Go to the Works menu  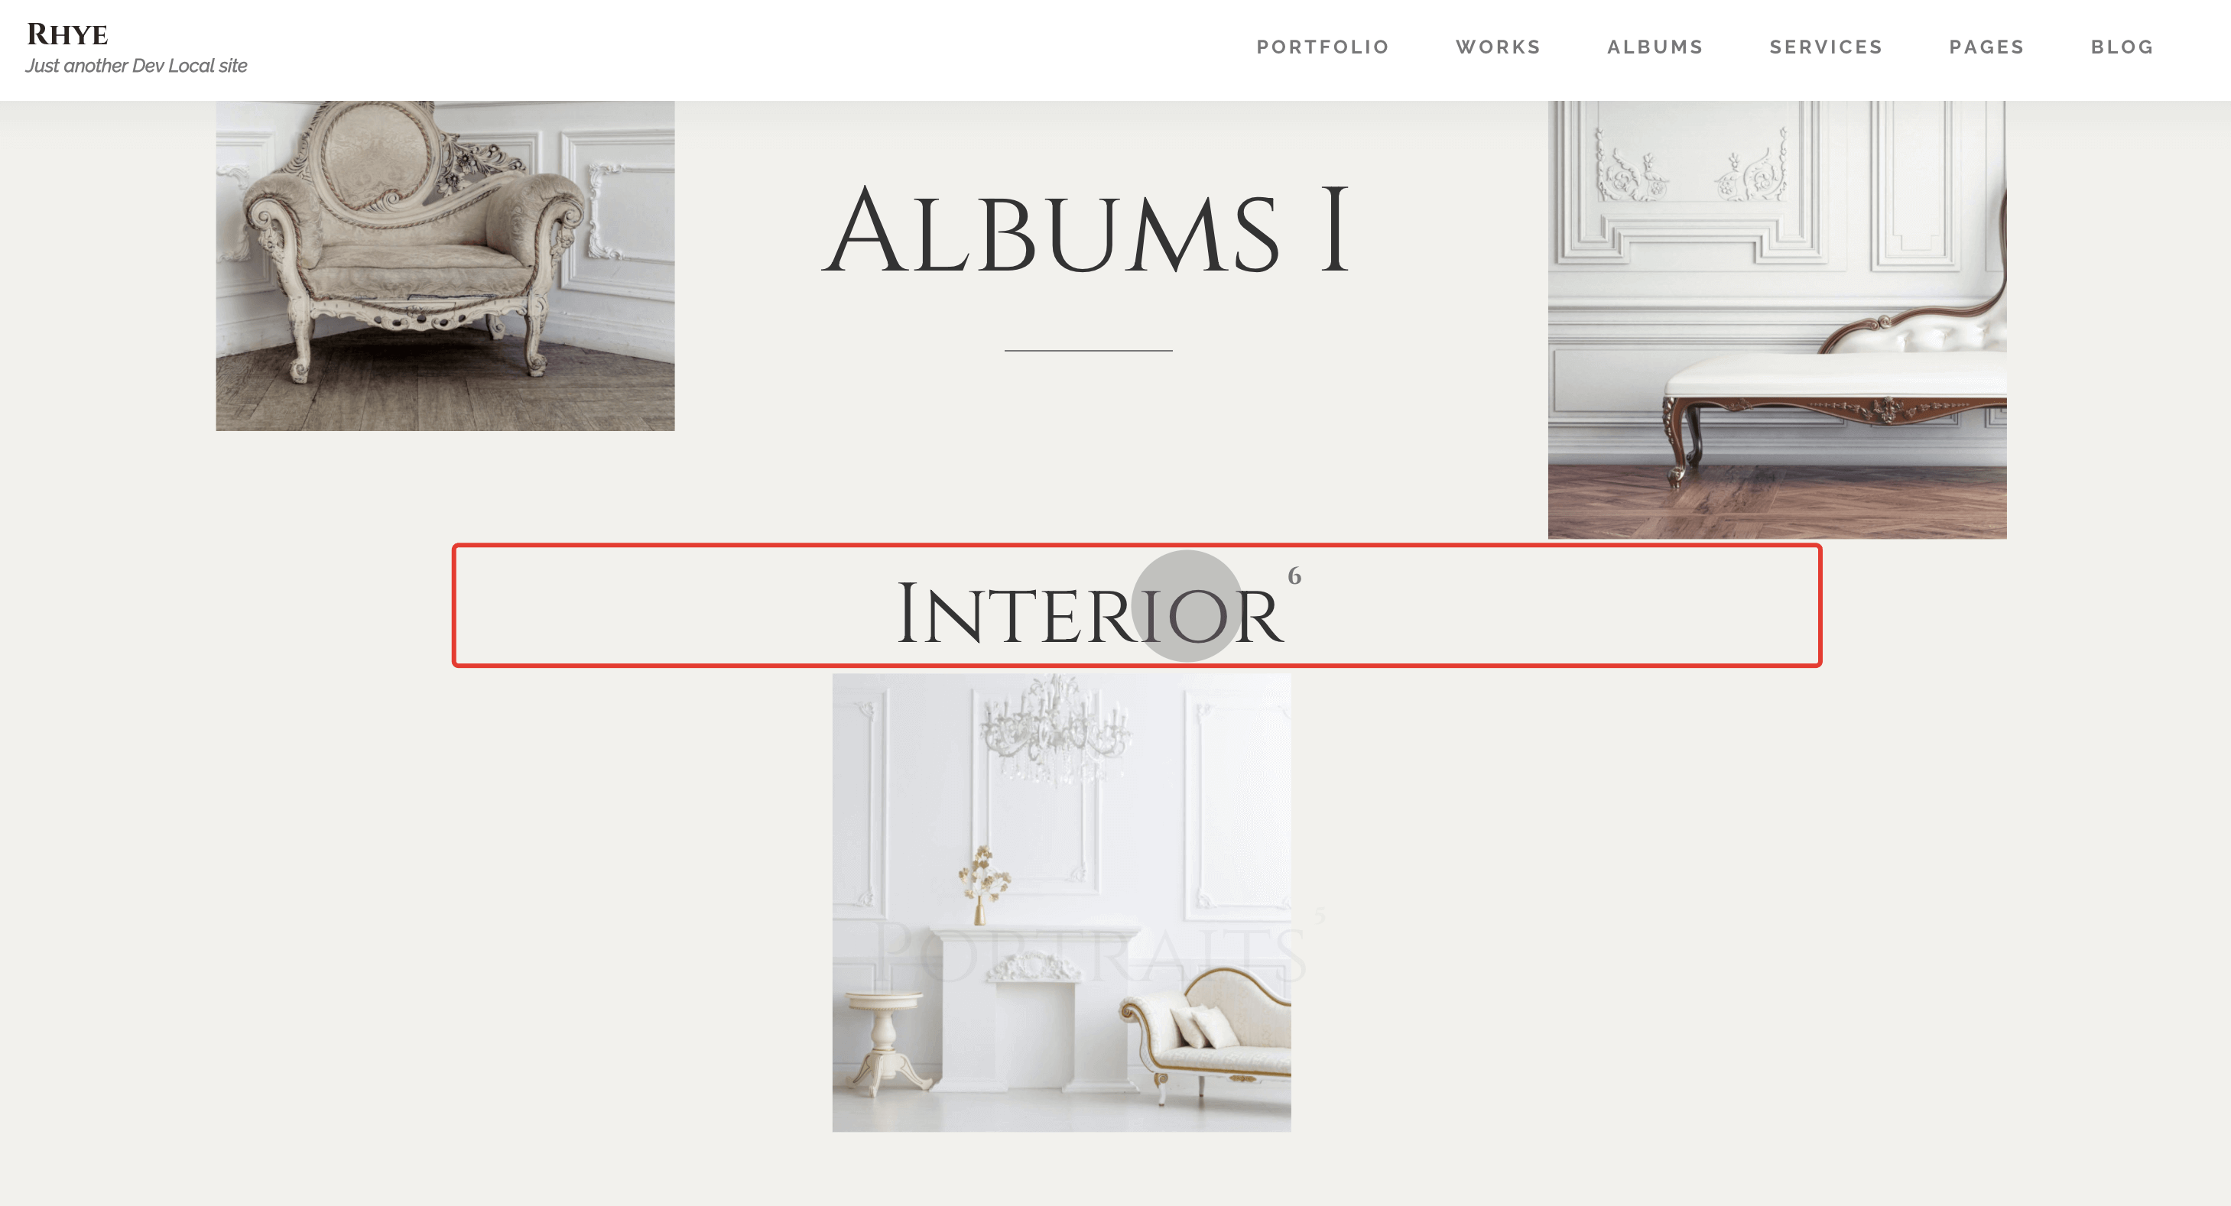tap(1499, 47)
